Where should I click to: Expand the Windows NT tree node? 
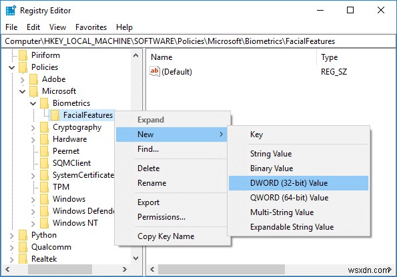pos(33,224)
